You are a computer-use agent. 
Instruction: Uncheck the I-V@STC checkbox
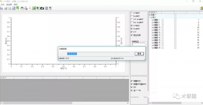coord(132,26)
